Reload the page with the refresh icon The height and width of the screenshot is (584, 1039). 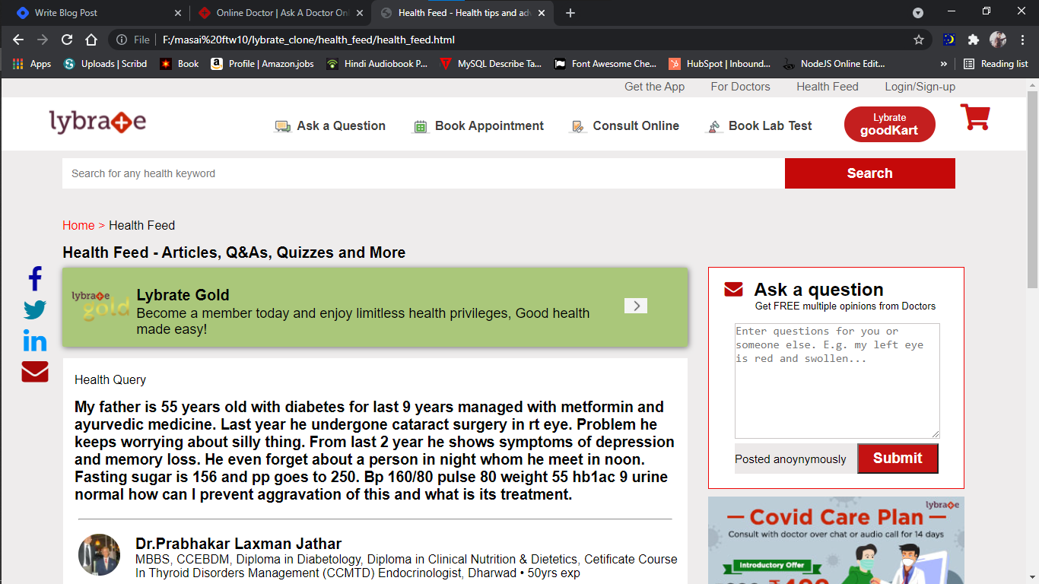point(67,40)
